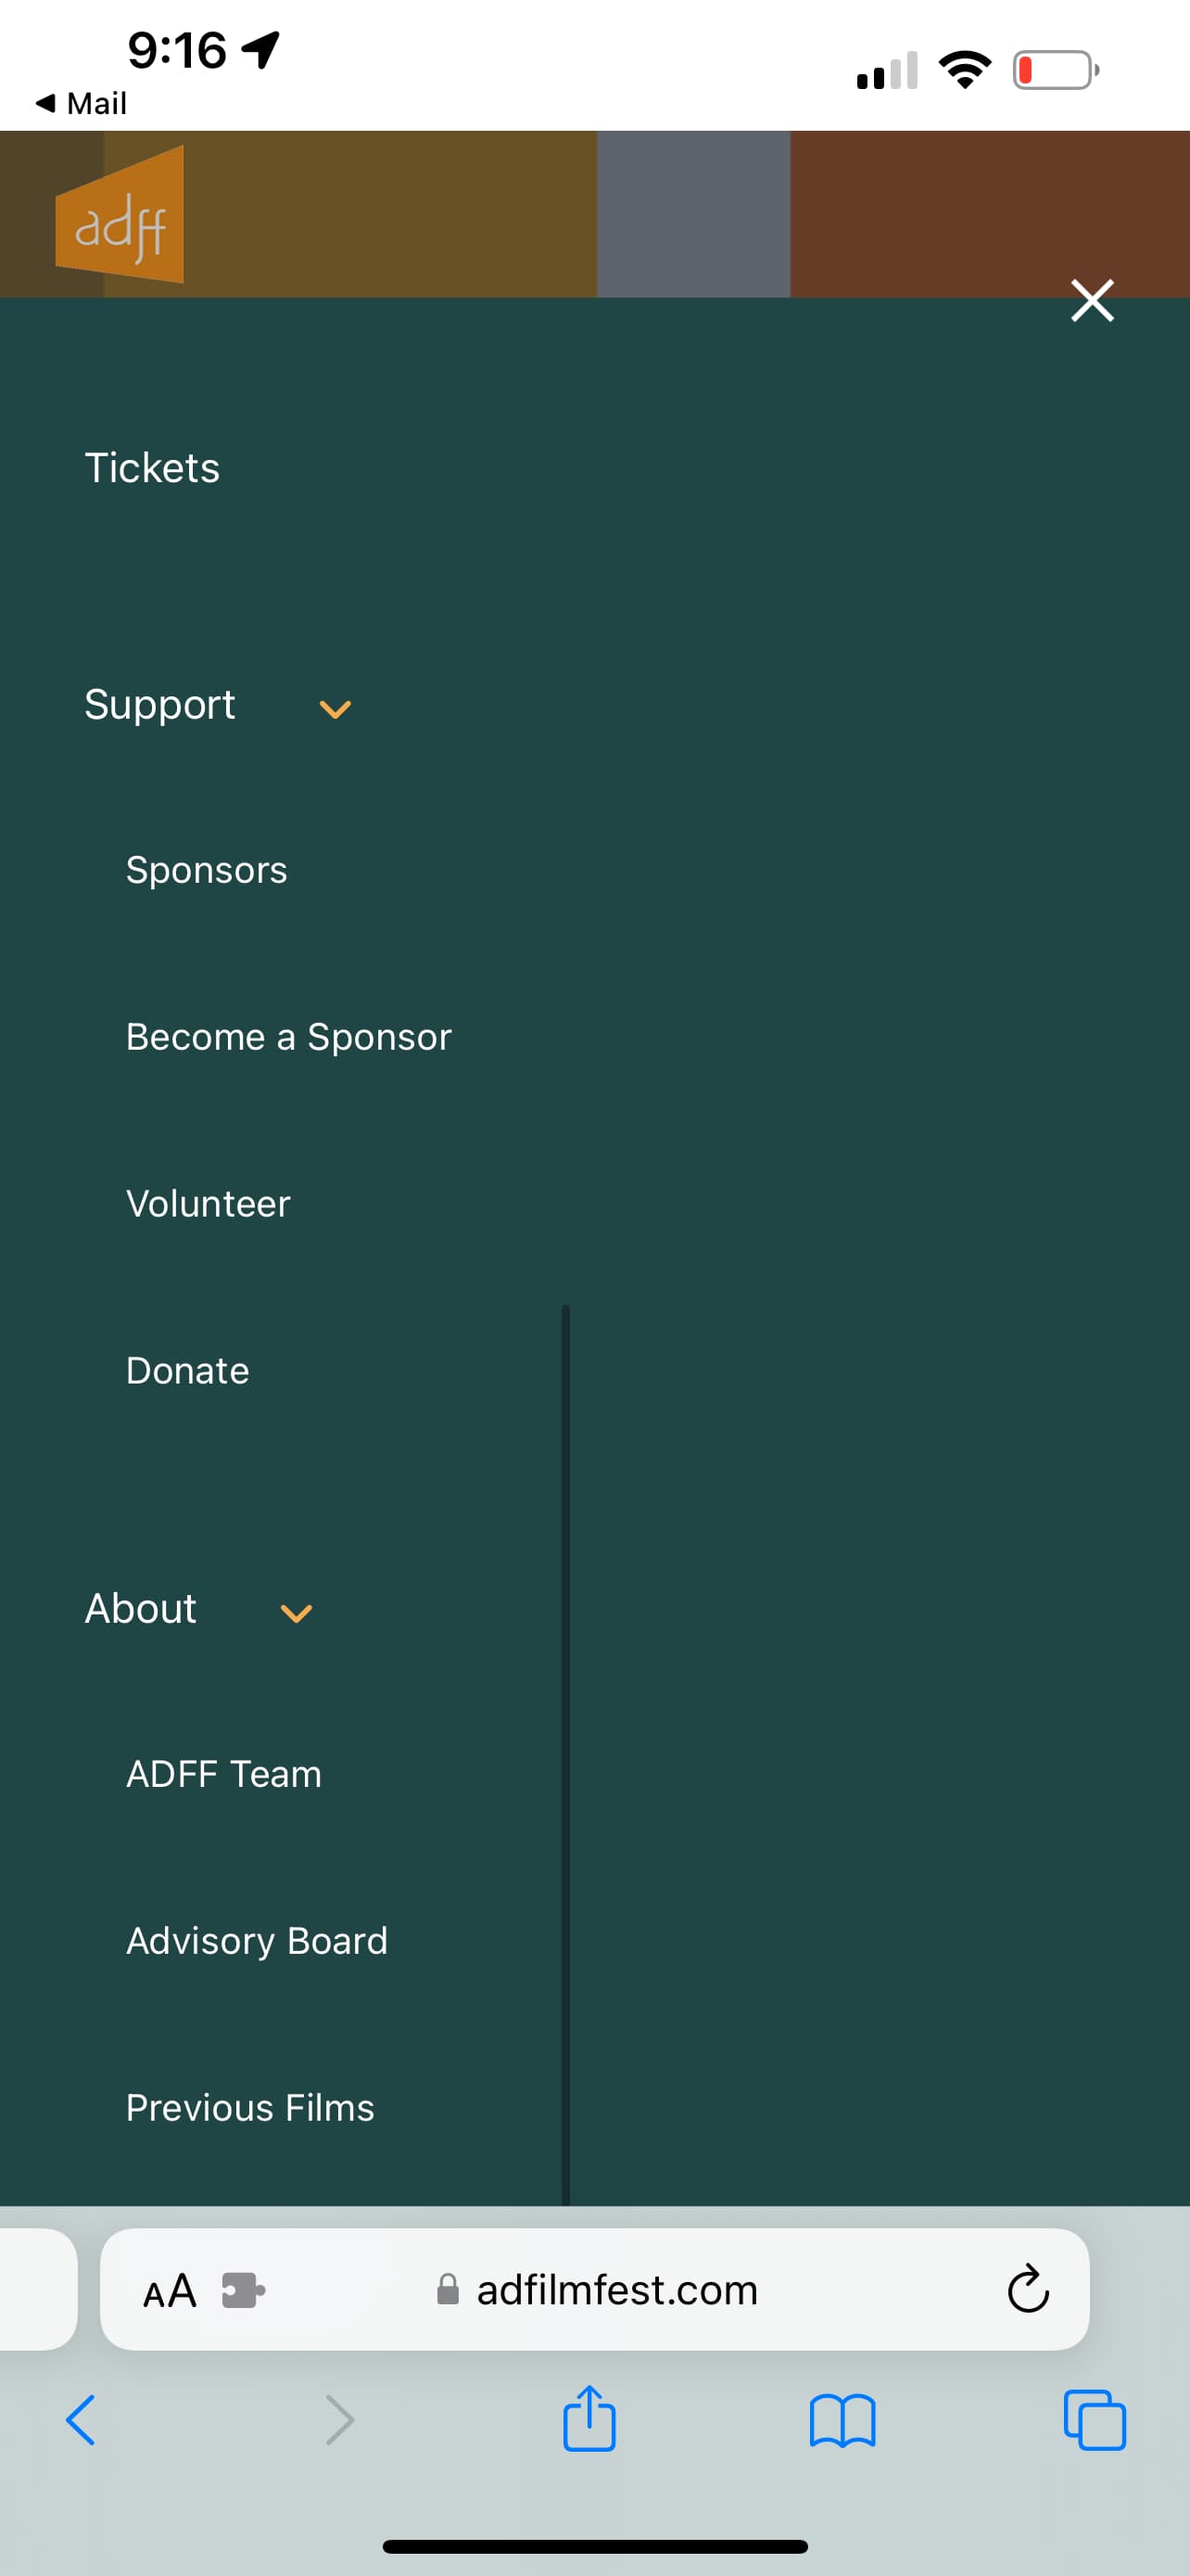Close the navigation menu with X
The height and width of the screenshot is (2576, 1190).
pos(1092,300)
